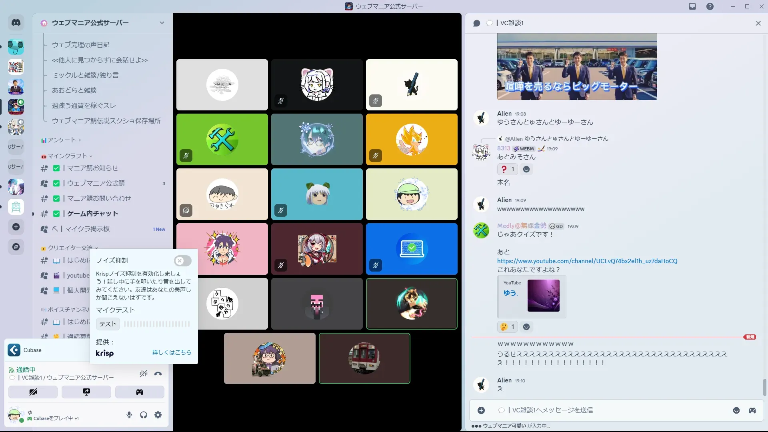Collapse the マインクラフト category

[68, 156]
